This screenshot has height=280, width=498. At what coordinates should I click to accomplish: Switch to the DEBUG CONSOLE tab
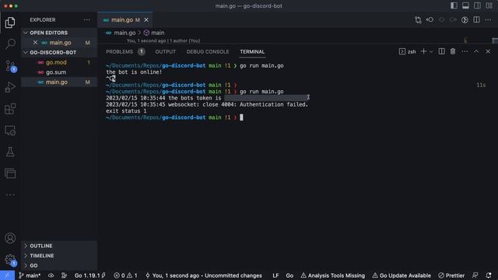point(208,52)
